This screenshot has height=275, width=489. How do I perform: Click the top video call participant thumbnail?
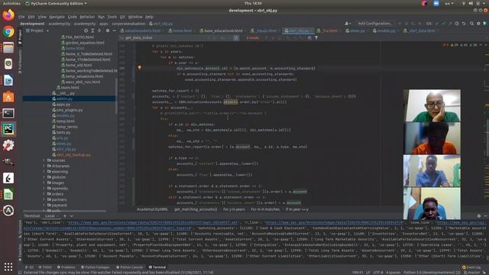click(432, 105)
